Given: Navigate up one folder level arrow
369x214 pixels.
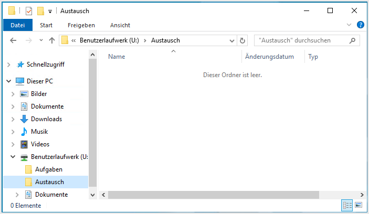Looking at the screenshot, I should (52, 40).
